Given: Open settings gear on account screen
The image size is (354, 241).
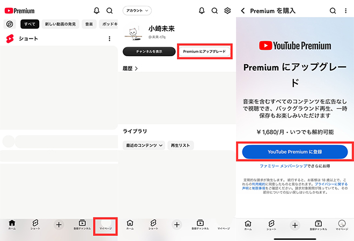Looking at the screenshot, I should pos(227,11).
